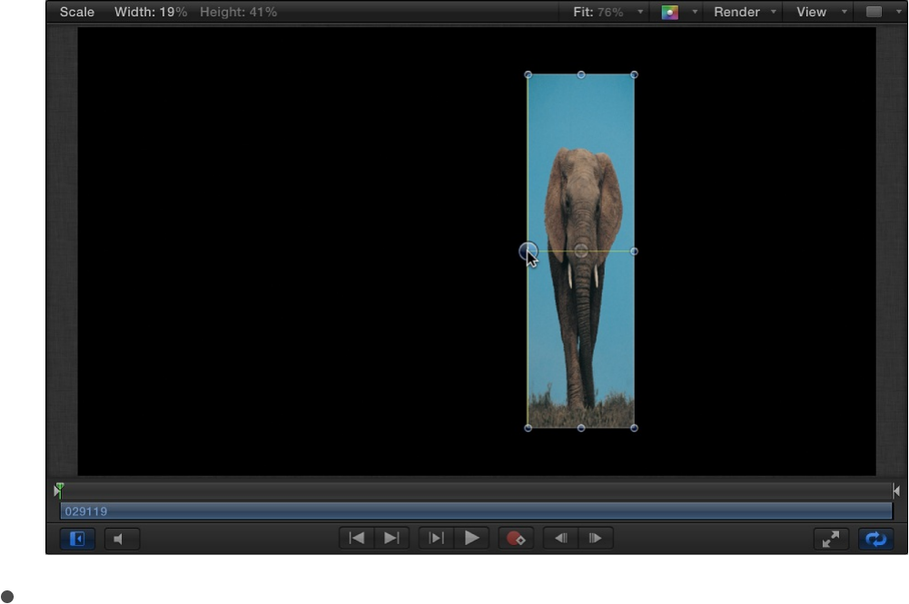Click the top-right scale handle of elephant
909x604 pixels.
point(634,74)
